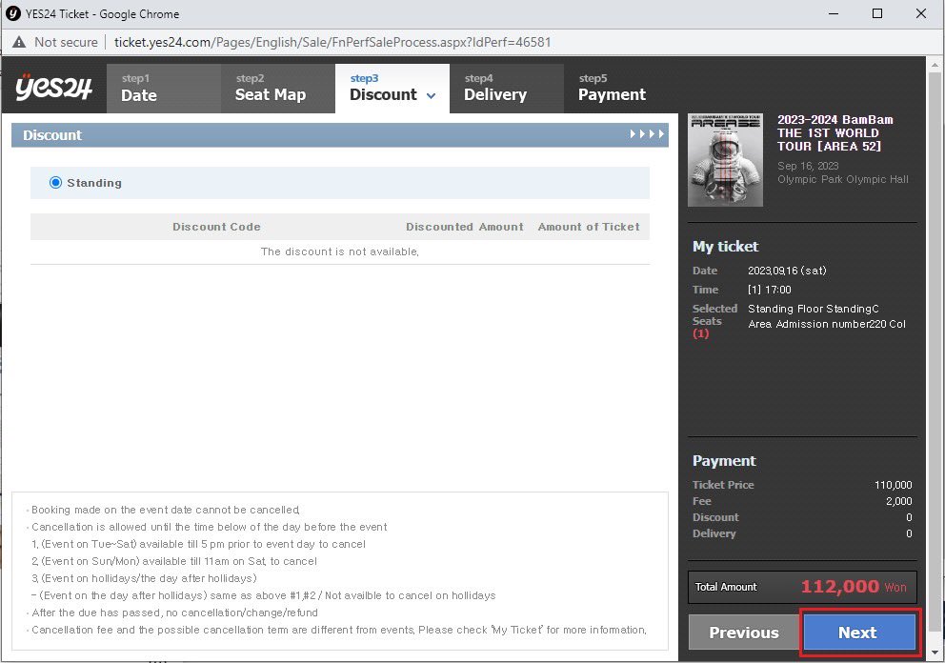Click the Fee value 2,000
The width and height of the screenshot is (945, 663).
(x=898, y=501)
